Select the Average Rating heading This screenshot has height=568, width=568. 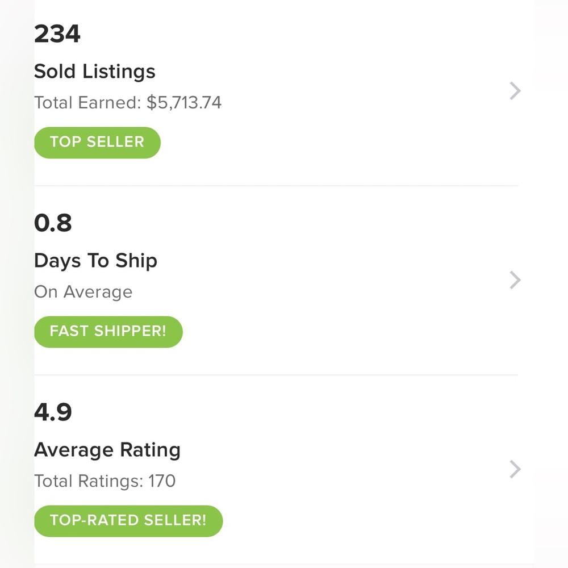107,449
